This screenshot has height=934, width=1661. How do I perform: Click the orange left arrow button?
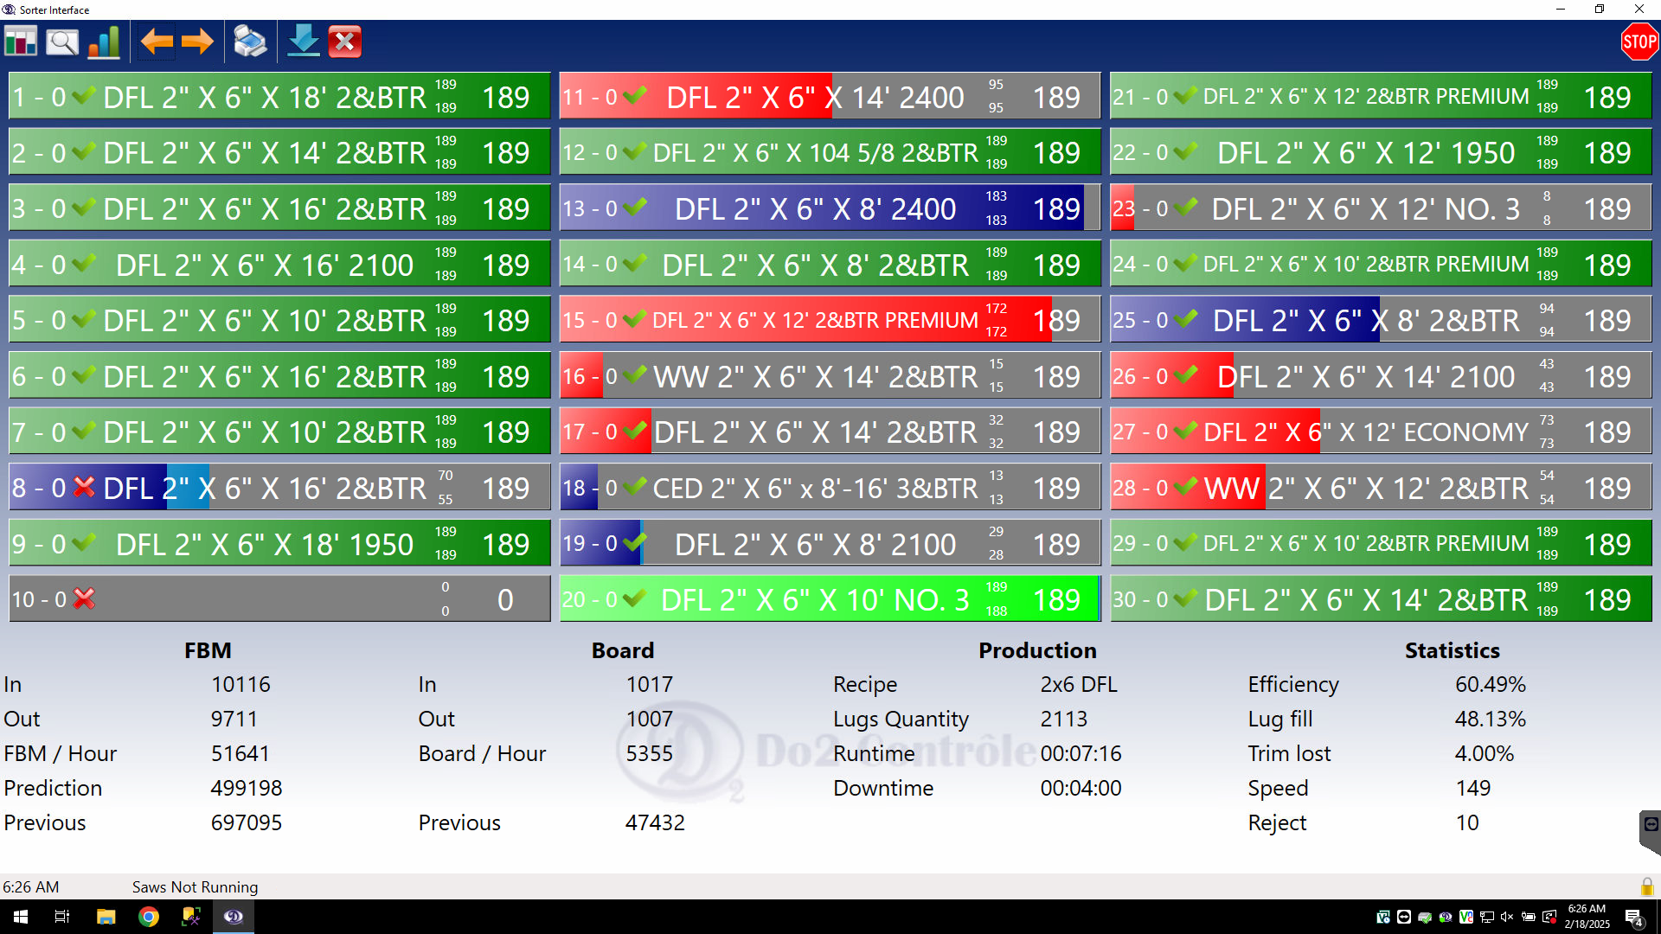pos(157,42)
